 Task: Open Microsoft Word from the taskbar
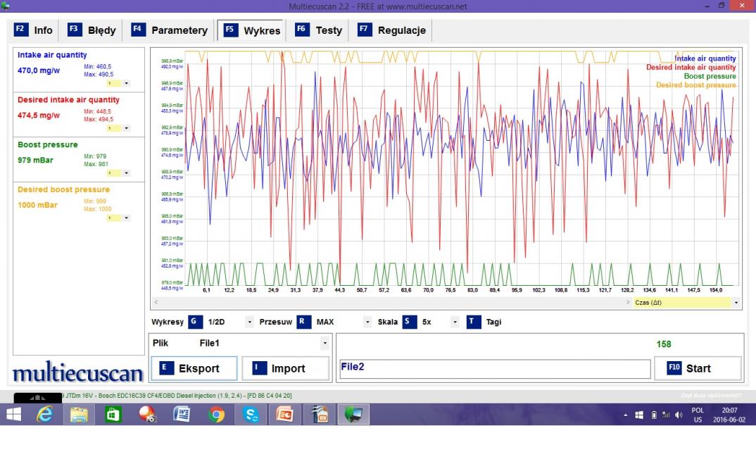182,415
